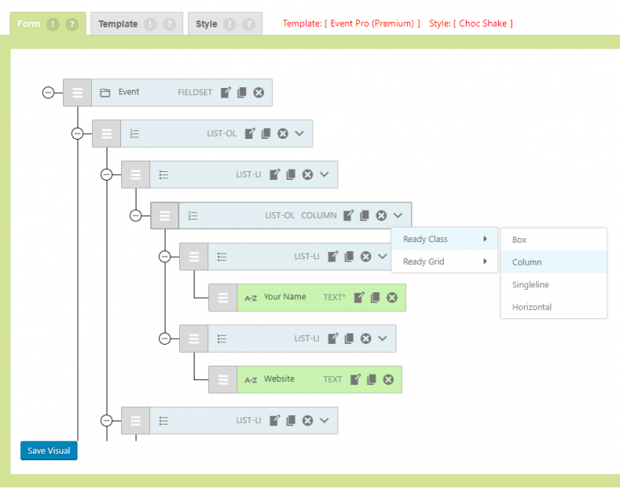Duplicate the Website text field
The height and width of the screenshot is (490, 620).
coord(371,379)
